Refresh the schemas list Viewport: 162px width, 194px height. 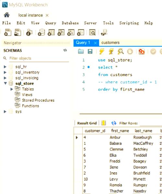(x=65, y=50)
